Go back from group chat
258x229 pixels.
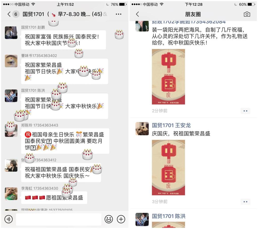tap(9, 14)
